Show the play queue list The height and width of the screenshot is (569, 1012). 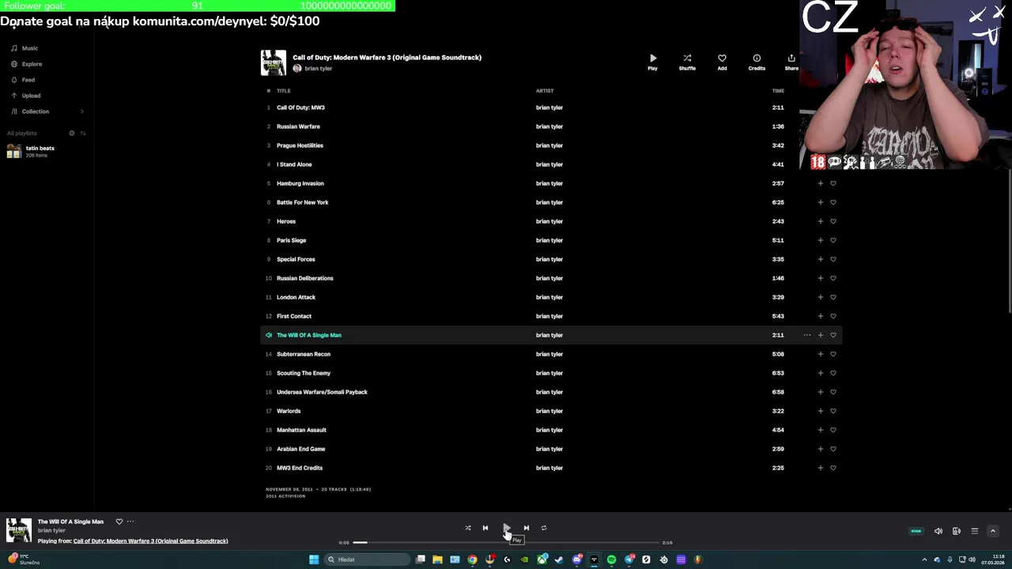point(975,531)
